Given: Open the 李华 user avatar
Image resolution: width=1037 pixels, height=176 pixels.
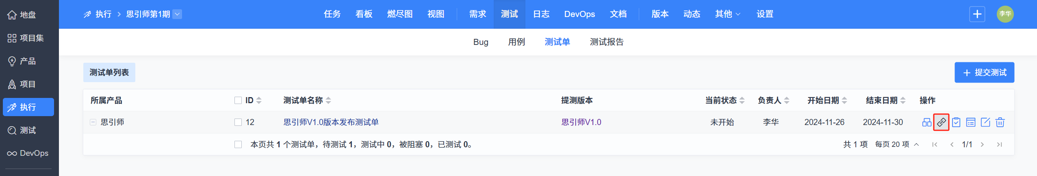Looking at the screenshot, I should point(1005,14).
